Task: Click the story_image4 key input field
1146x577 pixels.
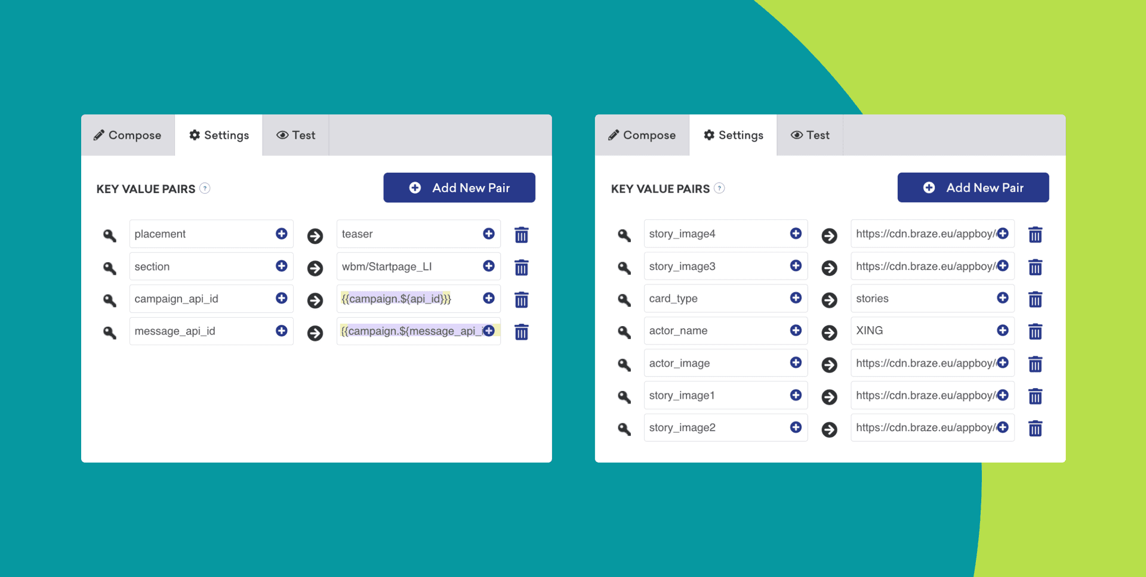Action: (x=714, y=234)
